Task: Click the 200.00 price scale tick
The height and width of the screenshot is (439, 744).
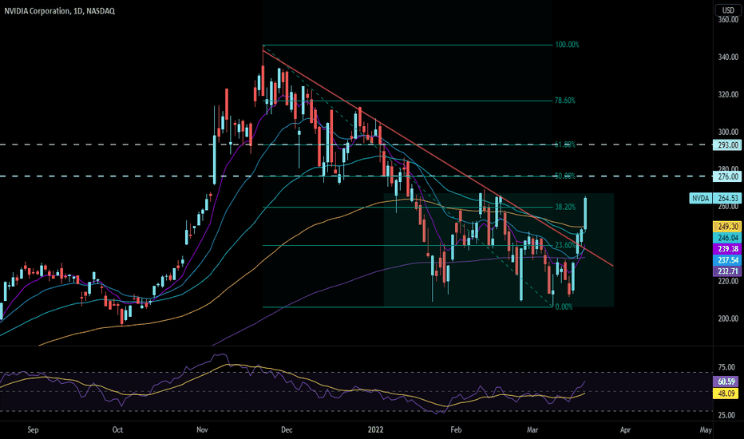Action: [728, 318]
